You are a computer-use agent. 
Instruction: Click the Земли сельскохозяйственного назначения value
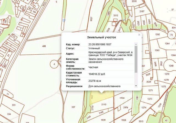[106, 60]
